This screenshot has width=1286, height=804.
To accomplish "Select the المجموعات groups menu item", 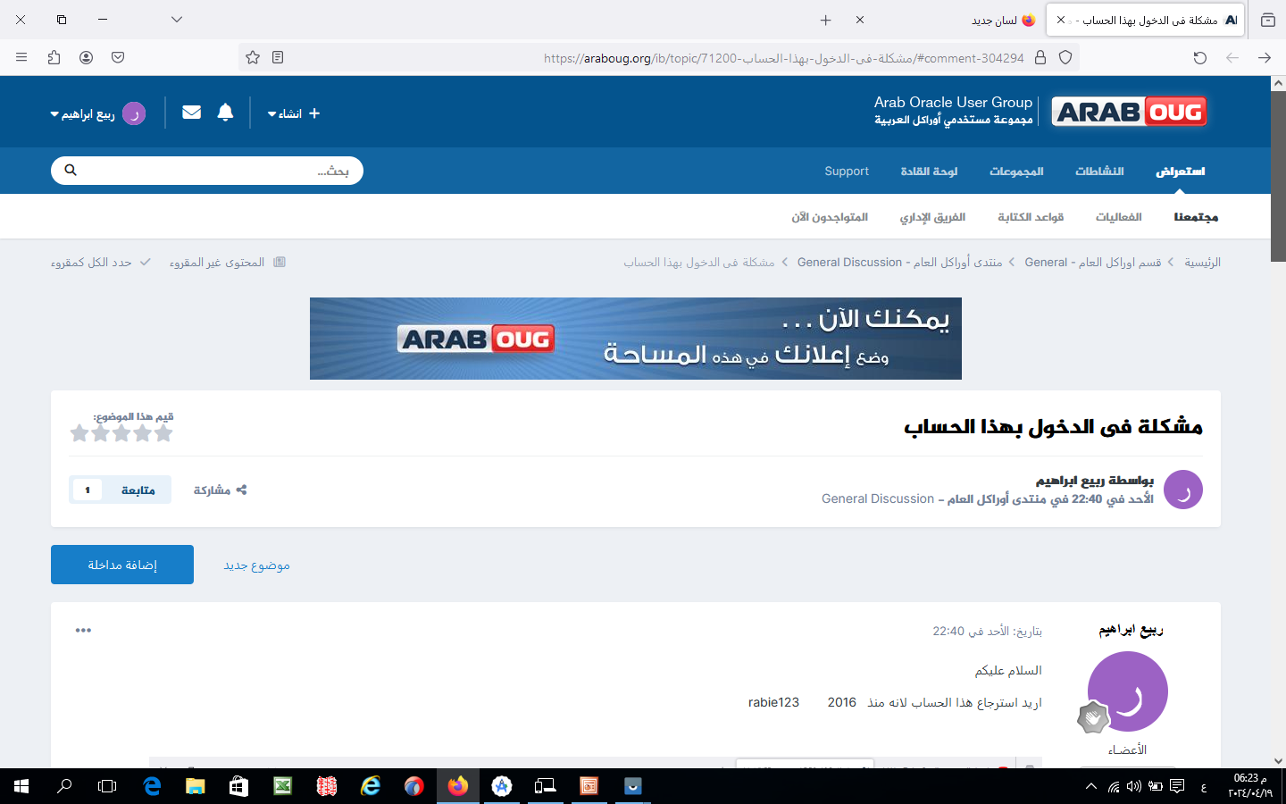I will click(x=1016, y=172).
